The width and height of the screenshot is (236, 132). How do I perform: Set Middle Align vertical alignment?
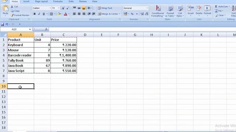click(x=79, y=8)
